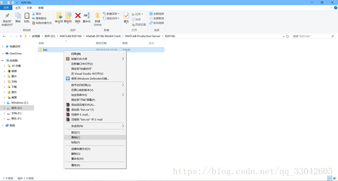
Task: Choose Cut (剪切(T)) in the context menu
Action: [95, 133]
